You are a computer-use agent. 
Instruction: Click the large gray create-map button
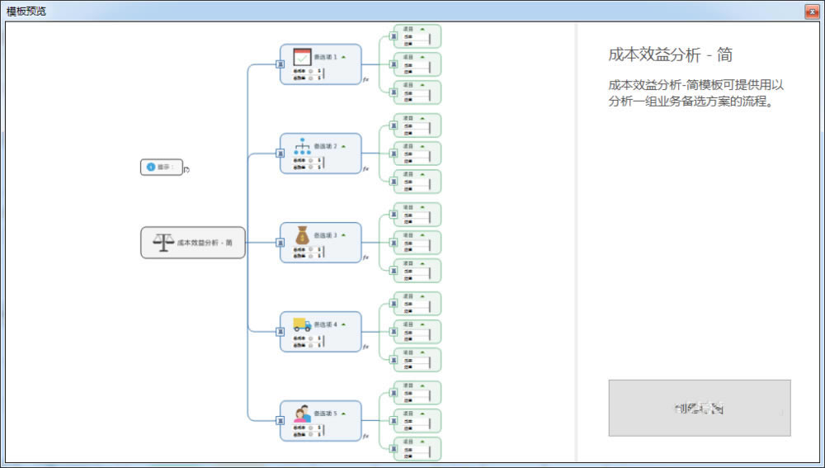point(700,408)
